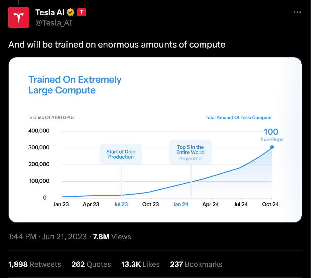Click the 237 Bookmarks count
311x278 pixels.
[x=196, y=264]
